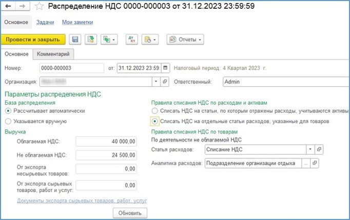Click the Организация input field

96,82
